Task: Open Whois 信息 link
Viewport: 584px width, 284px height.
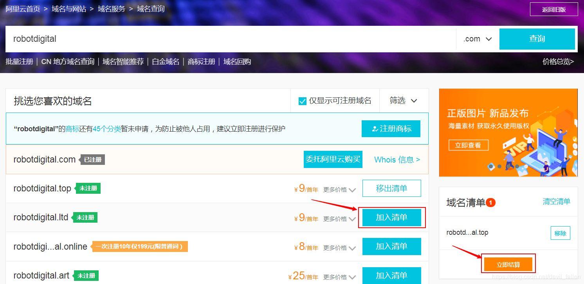Action: tap(397, 160)
